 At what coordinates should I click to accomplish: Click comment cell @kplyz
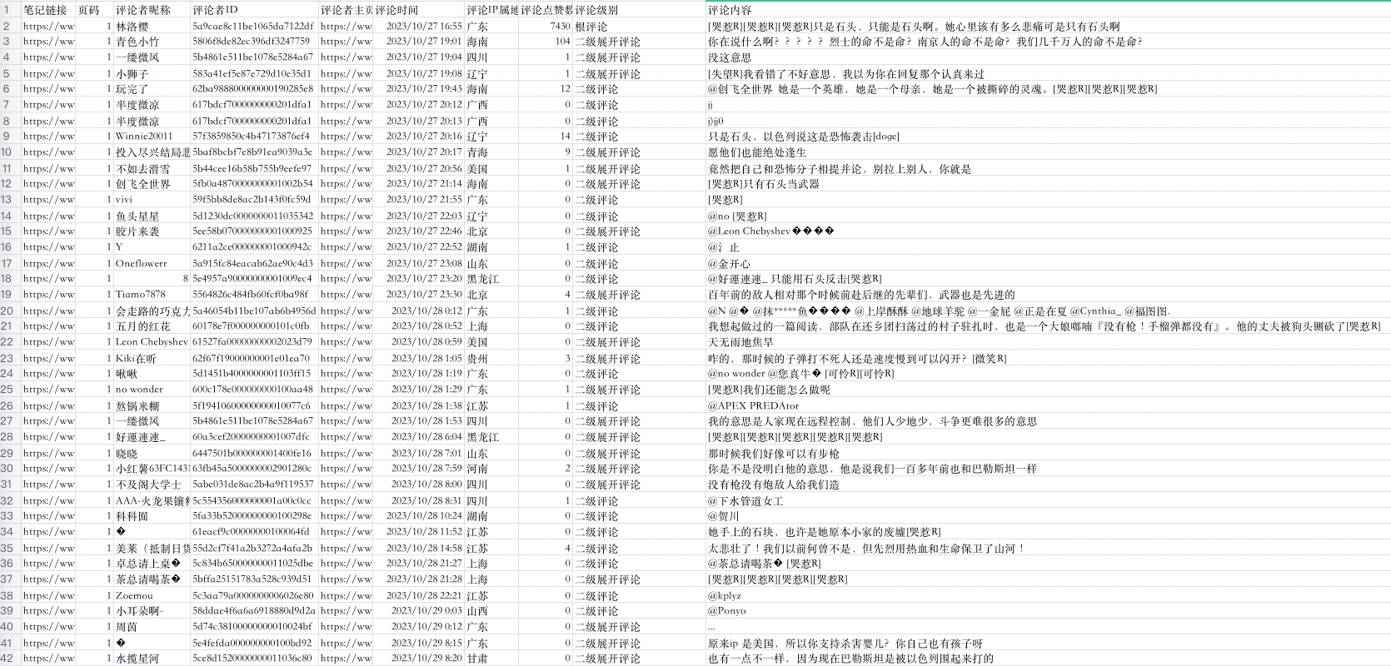(1048, 595)
